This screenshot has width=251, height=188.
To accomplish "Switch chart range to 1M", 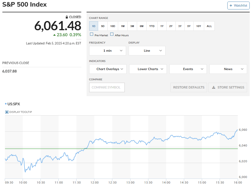I will pyautogui.click(x=123, y=26).
